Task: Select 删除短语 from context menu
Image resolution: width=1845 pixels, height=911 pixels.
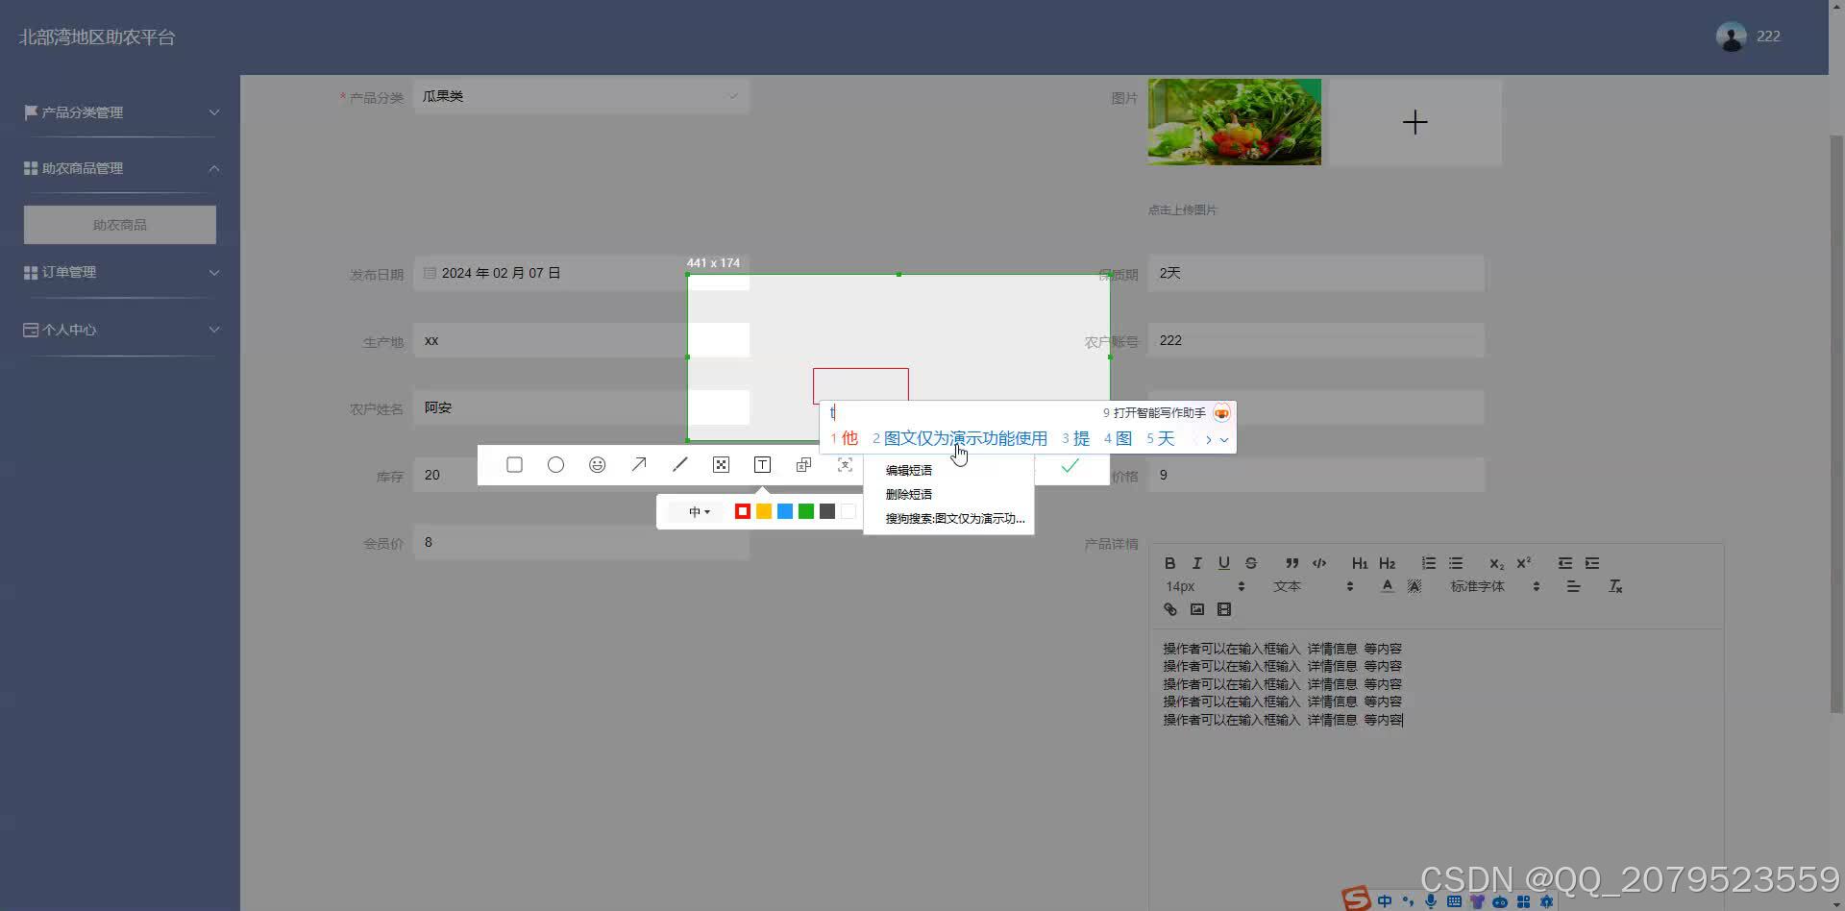Action: (x=909, y=495)
